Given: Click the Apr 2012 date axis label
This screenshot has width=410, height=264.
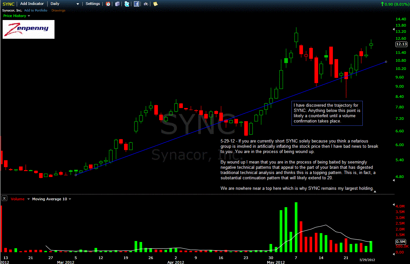Looking at the screenshot, I should pyautogui.click(x=175, y=262).
